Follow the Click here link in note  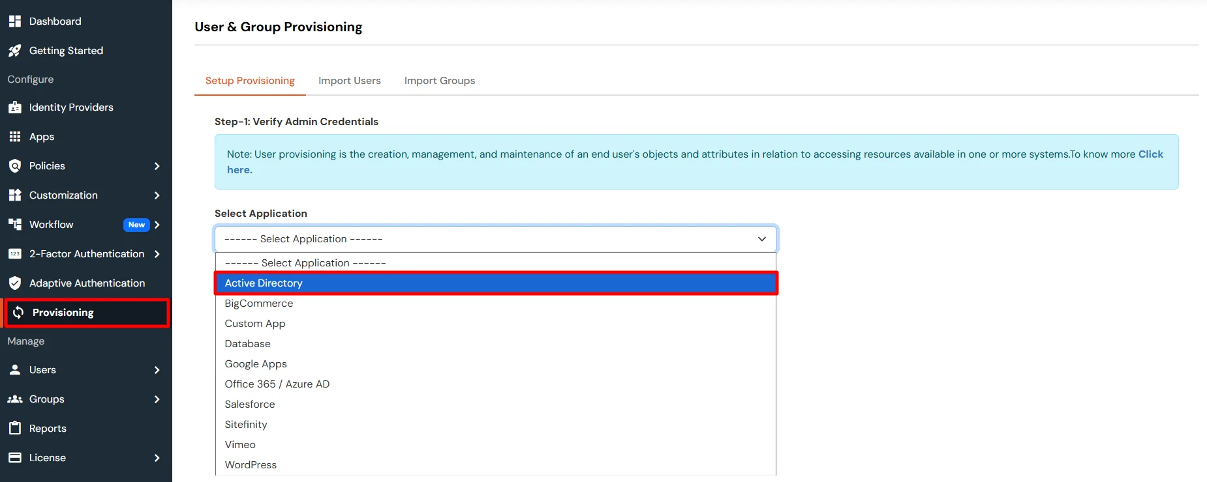pos(1150,154)
